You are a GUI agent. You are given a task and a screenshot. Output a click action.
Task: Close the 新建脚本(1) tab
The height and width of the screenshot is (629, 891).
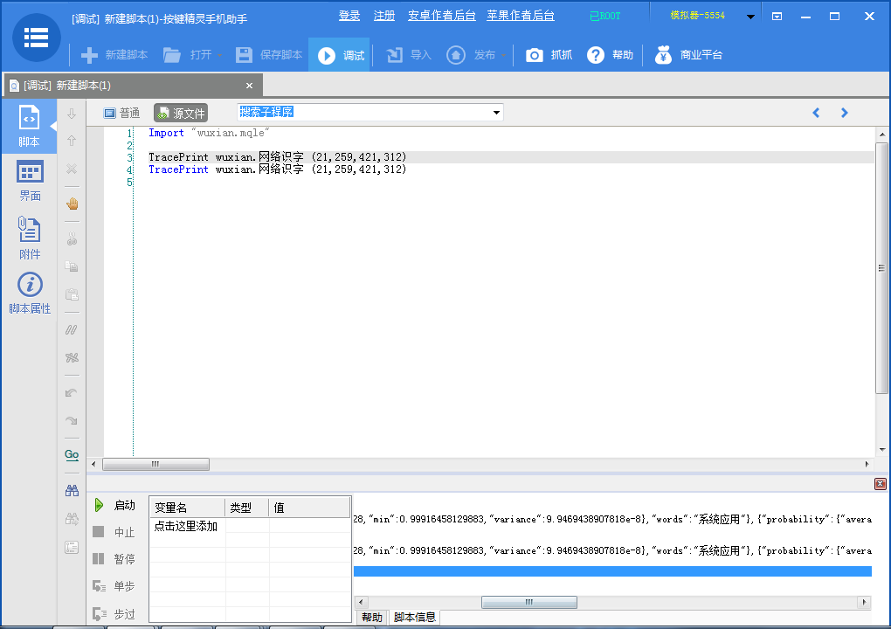tap(249, 86)
